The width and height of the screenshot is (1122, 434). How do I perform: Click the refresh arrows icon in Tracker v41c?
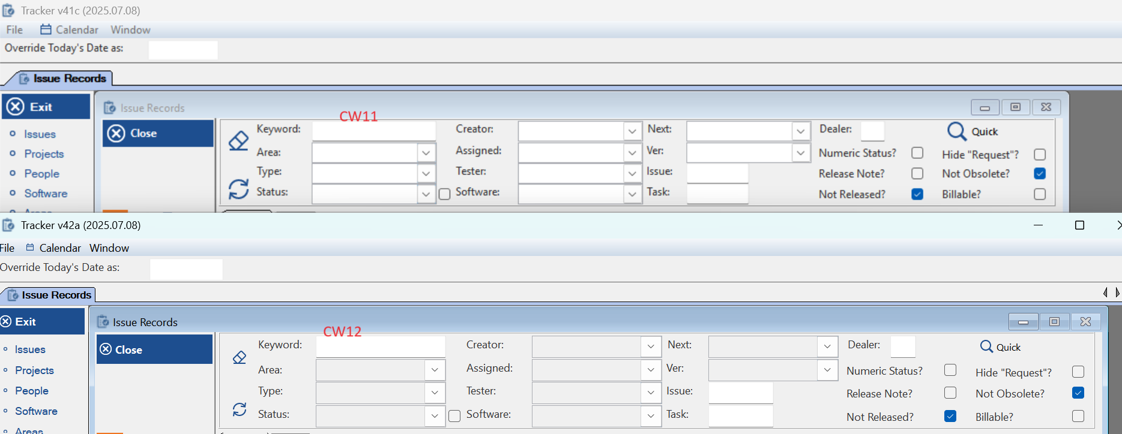[x=238, y=189]
